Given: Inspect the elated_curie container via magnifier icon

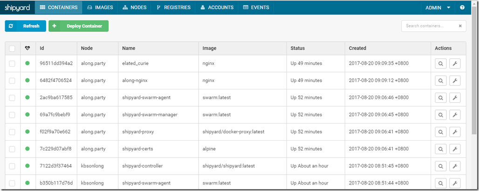Looking at the screenshot, I should tap(440, 63).
